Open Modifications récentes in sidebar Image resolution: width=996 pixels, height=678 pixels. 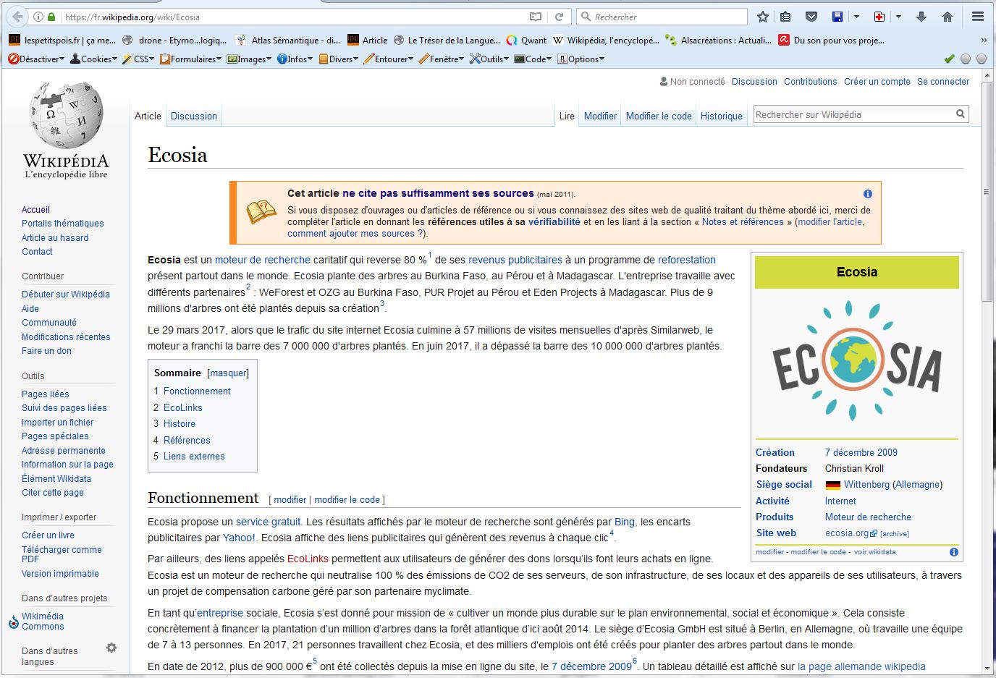pos(66,337)
